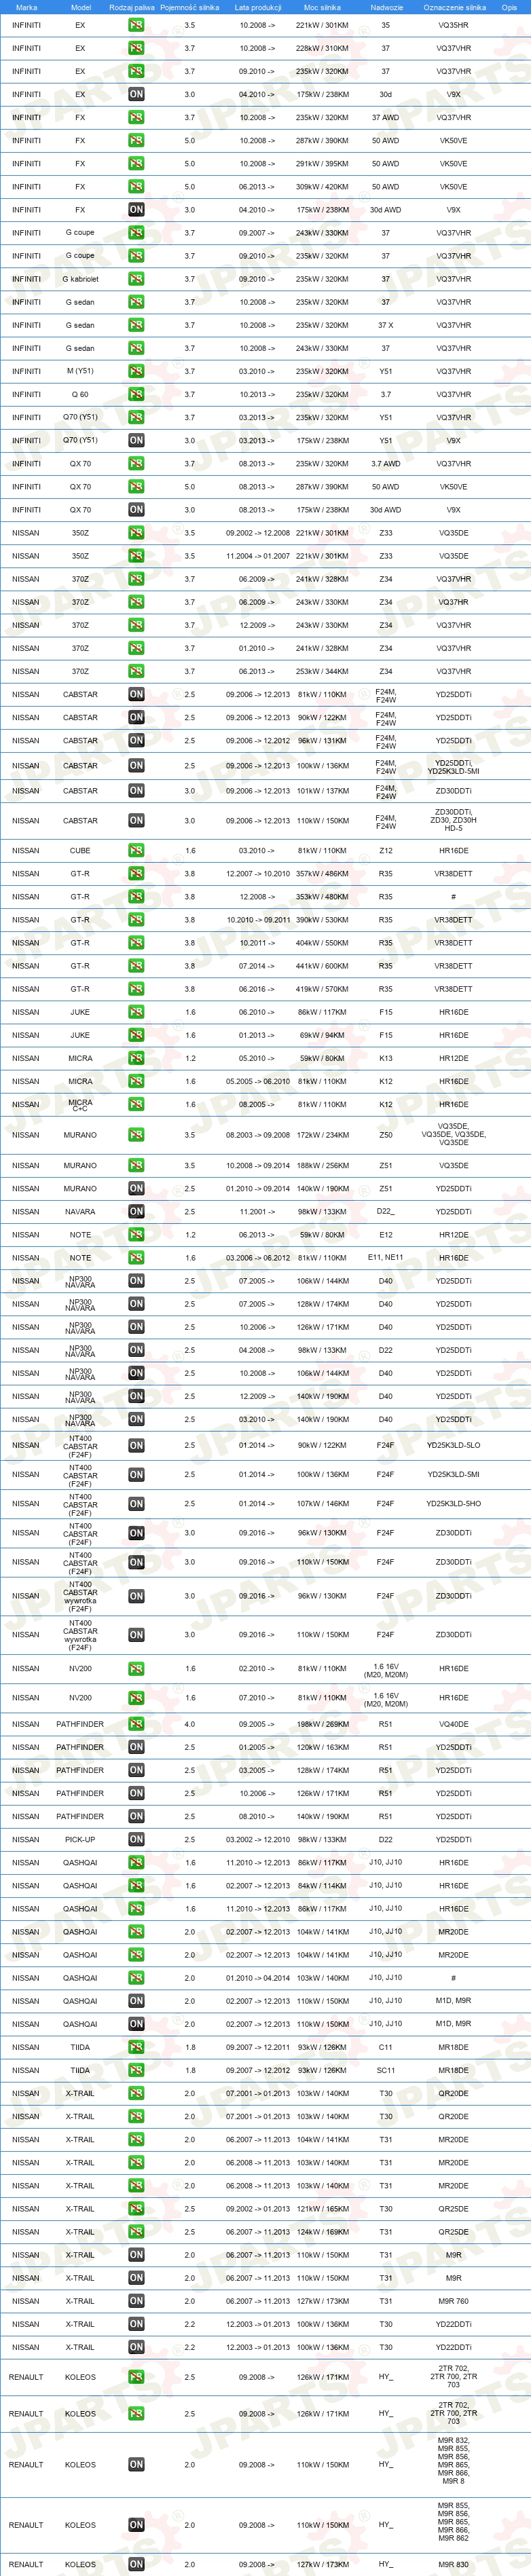Select the 419kW / 570KM power cell
This screenshot has height=2576, width=531.
pos(322,989)
